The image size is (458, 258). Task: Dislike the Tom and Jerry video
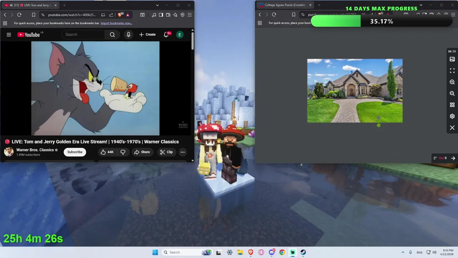(x=123, y=152)
